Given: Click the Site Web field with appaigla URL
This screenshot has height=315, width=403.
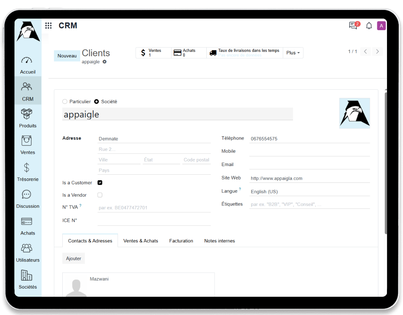Looking at the screenshot, I should pos(309,178).
